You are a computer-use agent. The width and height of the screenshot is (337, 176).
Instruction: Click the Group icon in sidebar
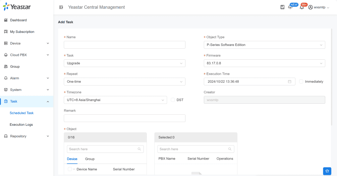click(6, 67)
